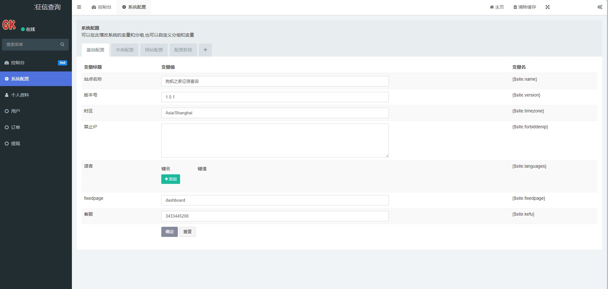Open the 配置教程 tab
This screenshot has width=608, height=289.
(x=183, y=50)
